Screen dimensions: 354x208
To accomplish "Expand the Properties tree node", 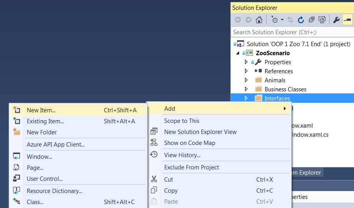I will pyautogui.click(x=246, y=62).
